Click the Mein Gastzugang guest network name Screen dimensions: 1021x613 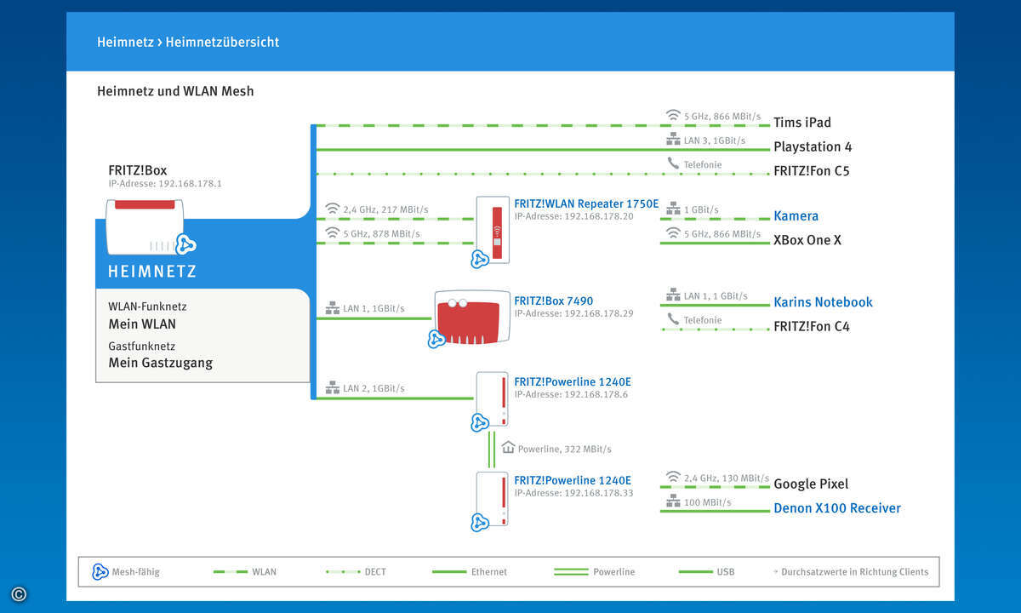pyautogui.click(x=161, y=363)
